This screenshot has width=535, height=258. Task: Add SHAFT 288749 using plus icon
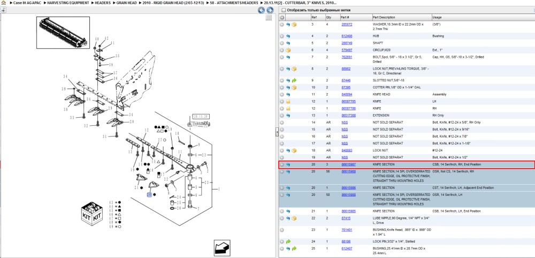pos(282,43)
